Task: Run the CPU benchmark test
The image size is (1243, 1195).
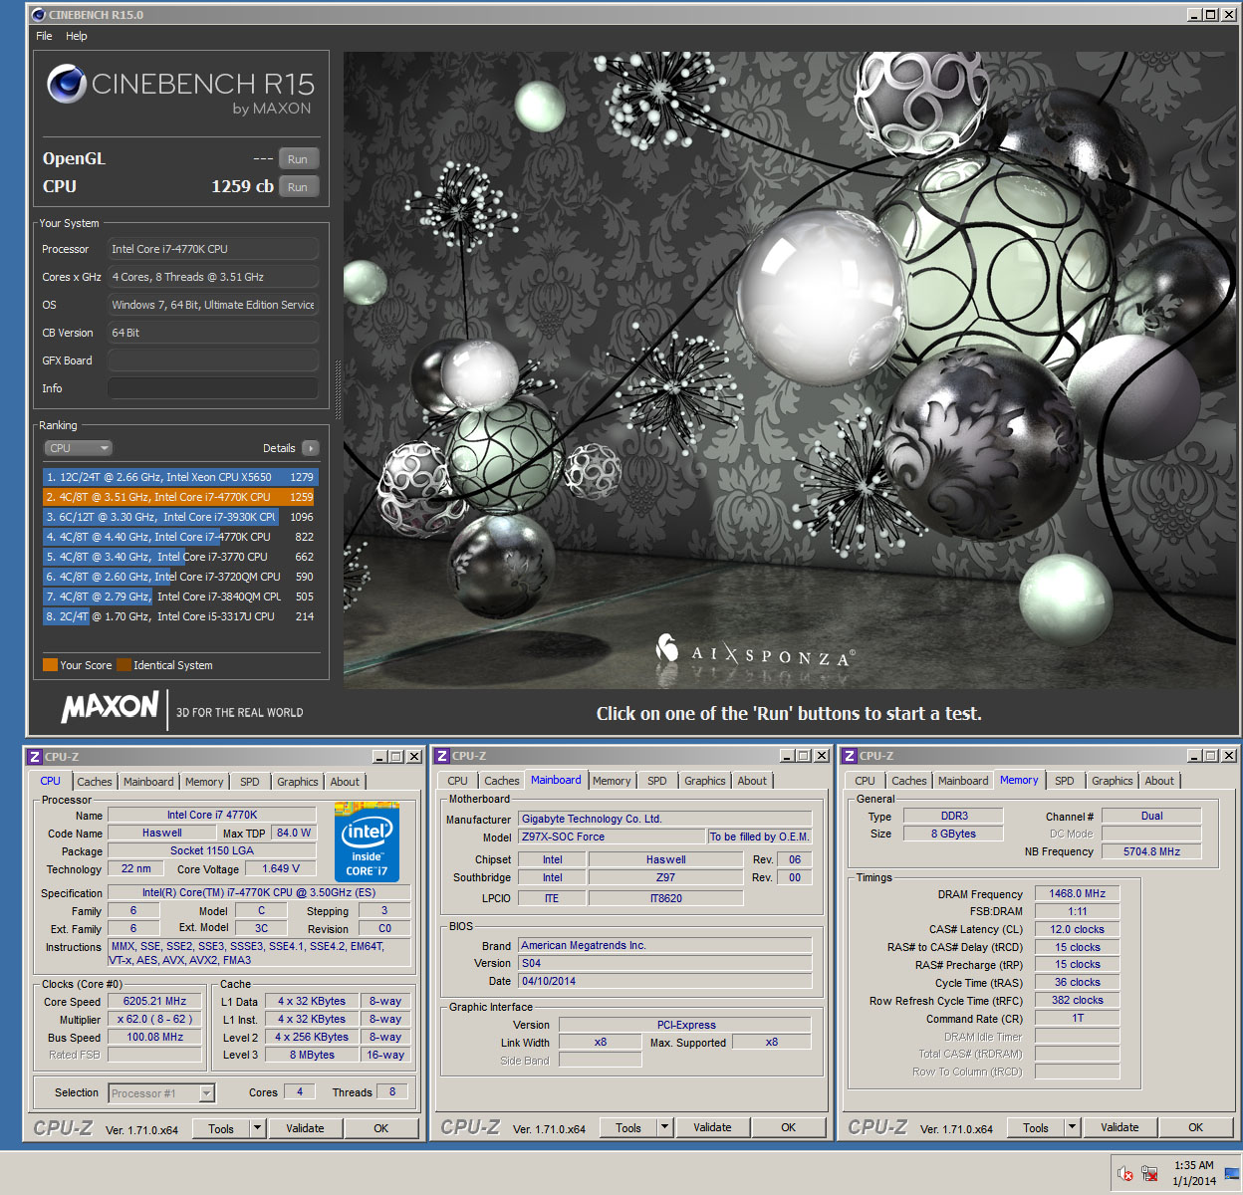Action: [x=298, y=187]
